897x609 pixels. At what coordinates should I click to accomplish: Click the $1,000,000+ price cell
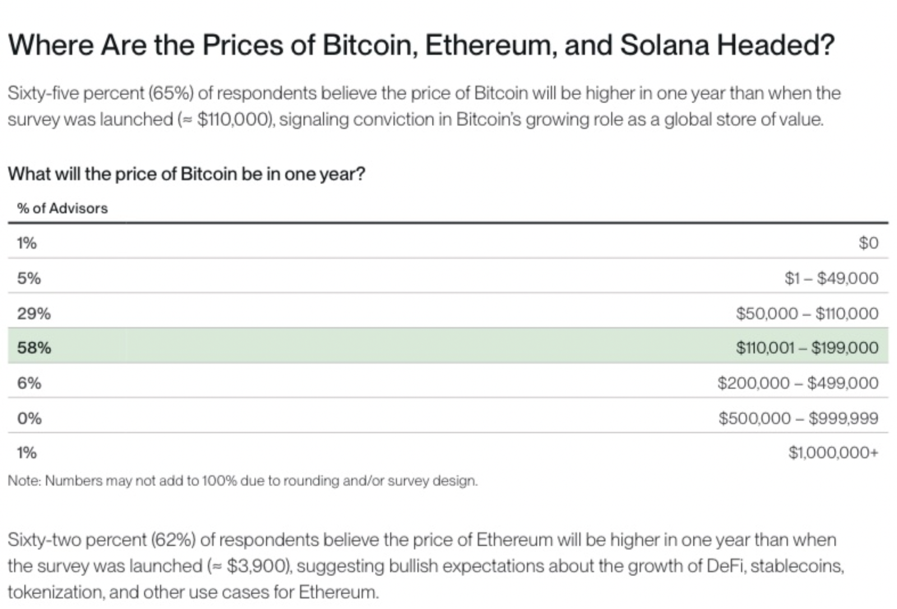tap(833, 453)
